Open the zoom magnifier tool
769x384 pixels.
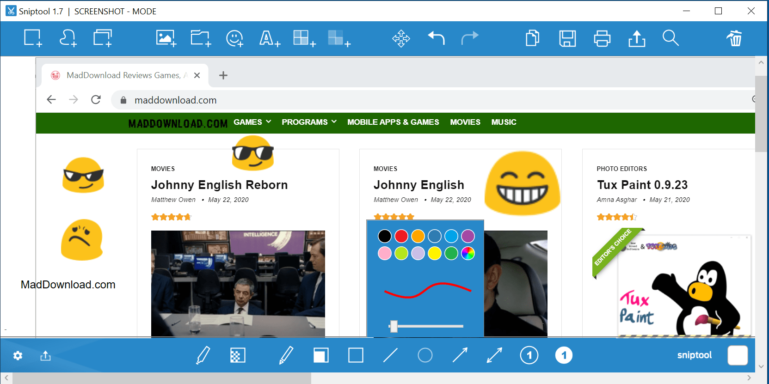click(x=671, y=38)
